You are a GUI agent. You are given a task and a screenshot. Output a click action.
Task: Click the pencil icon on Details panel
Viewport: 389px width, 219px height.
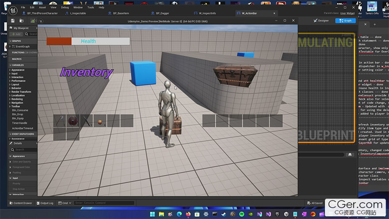click(11, 143)
